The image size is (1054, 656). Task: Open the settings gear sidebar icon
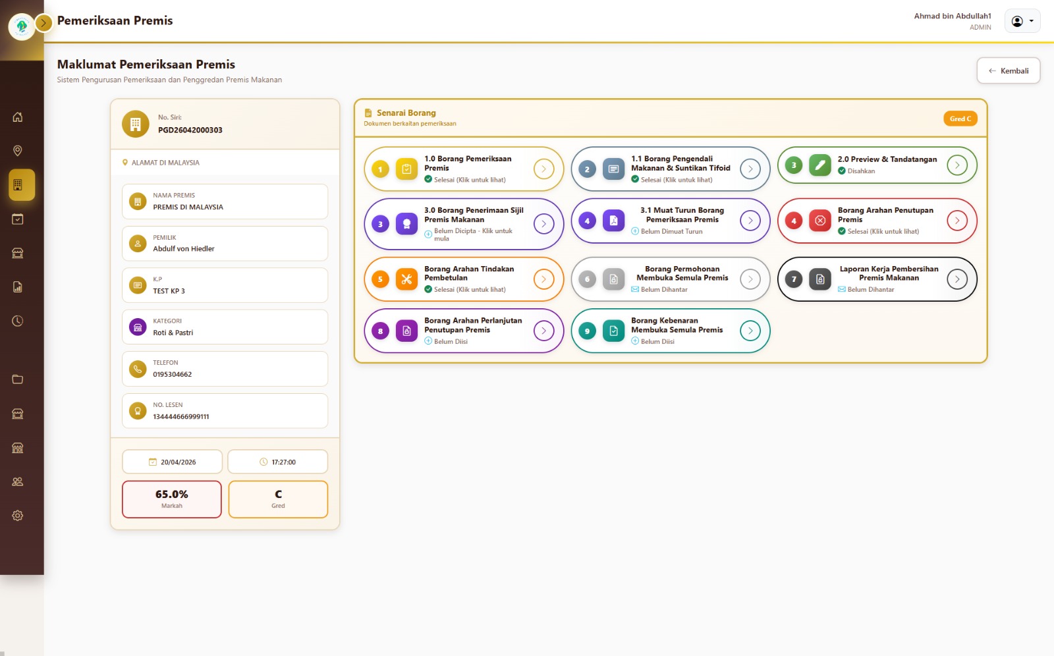tap(18, 516)
